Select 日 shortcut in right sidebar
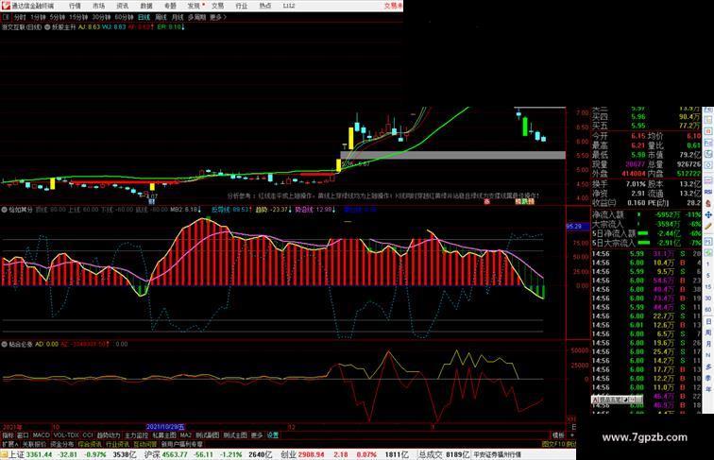The image size is (714, 460). pos(708,321)
